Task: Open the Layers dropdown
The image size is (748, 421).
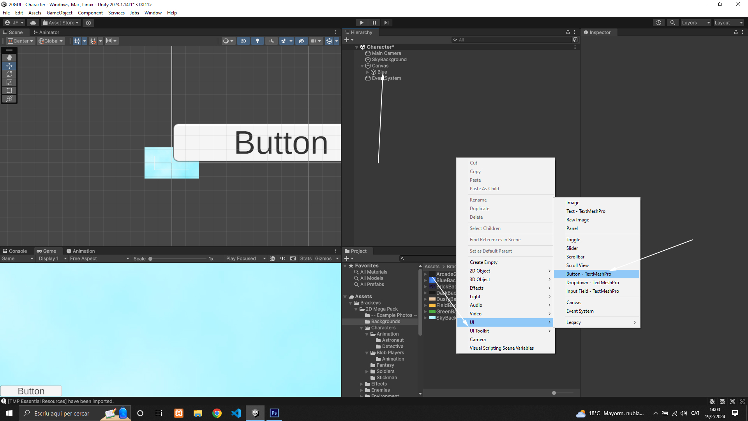Action: (696, 23)
